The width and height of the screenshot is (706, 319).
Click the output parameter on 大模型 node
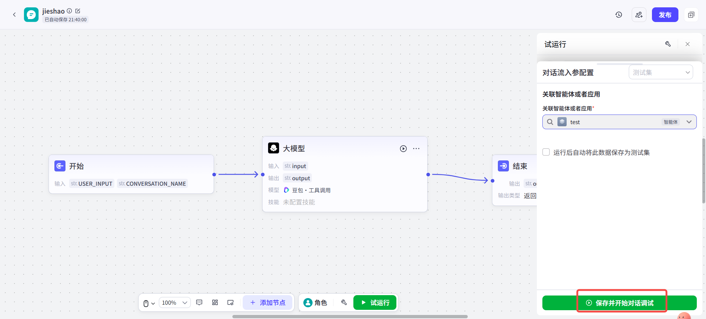(x=297, y=178)
